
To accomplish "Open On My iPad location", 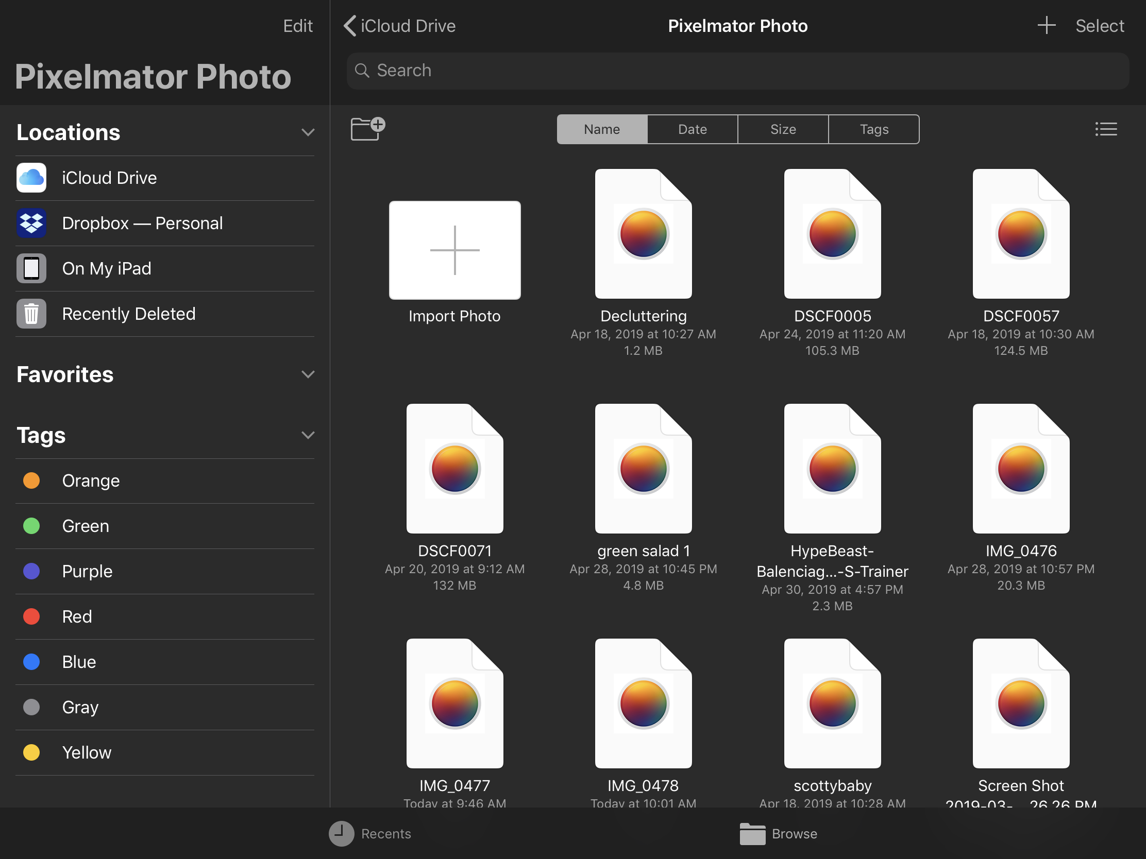I will [x=165, y=268].
